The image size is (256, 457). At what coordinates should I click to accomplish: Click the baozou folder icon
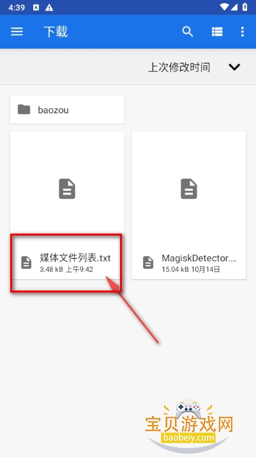(24, 109)
